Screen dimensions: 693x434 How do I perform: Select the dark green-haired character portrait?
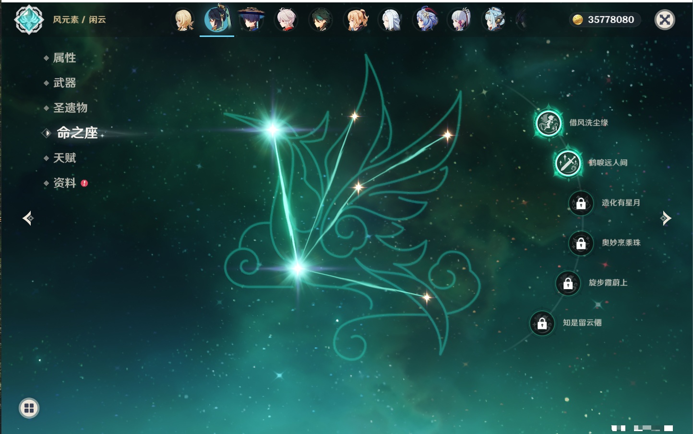[320, 20]
